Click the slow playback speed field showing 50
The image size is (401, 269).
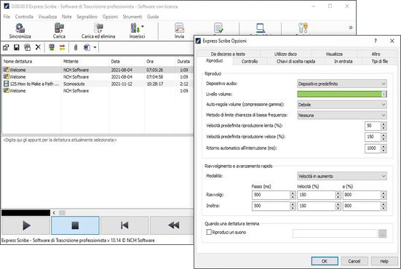pos(373,126)
